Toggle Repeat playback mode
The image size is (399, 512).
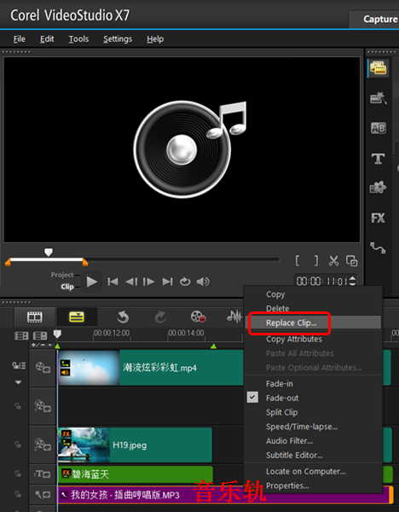coord(185,282)
